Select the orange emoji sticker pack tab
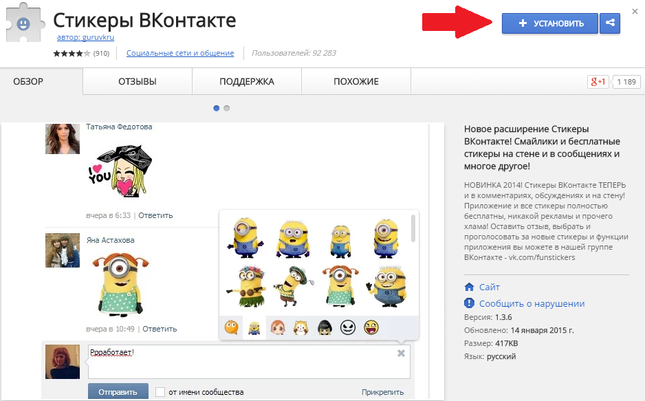This screenshot has height=401, width=645. [x=231, y=328]
